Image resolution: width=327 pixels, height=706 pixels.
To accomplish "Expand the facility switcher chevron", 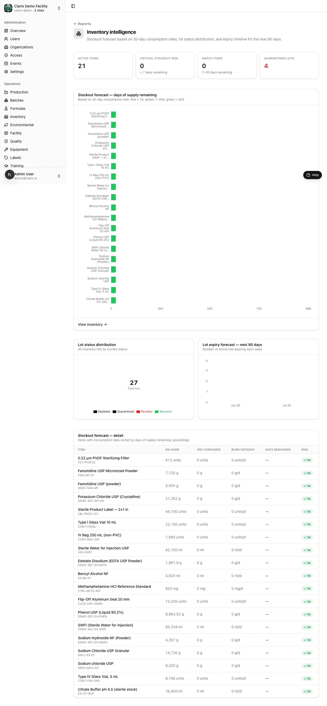I will point(59,8).
